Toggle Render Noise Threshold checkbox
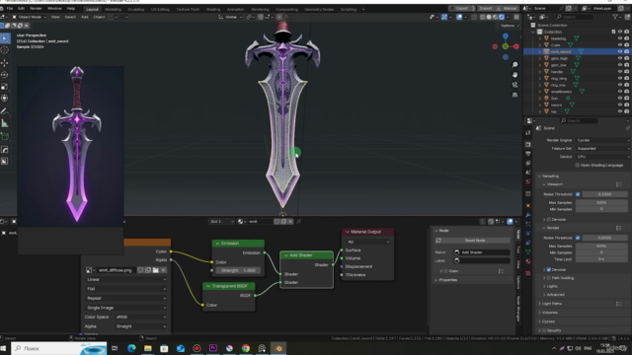 [x=578, y=238]
